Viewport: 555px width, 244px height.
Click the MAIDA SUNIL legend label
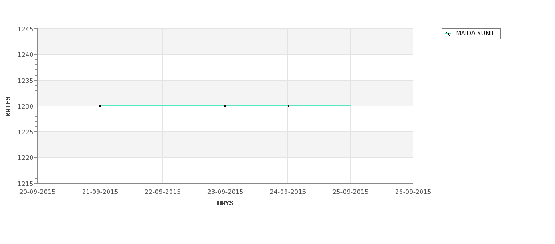(475, 33)
